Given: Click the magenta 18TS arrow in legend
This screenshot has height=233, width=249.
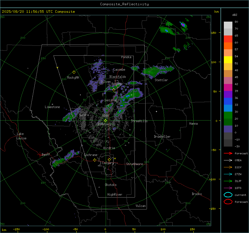Looking at the screenshot, I should pos(228,188).
